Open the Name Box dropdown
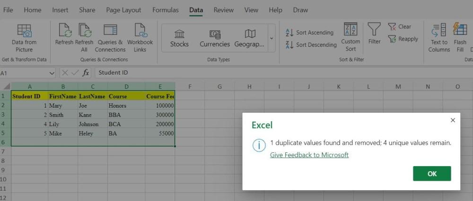Screen dimensions: 473x201 coord(52,73)
